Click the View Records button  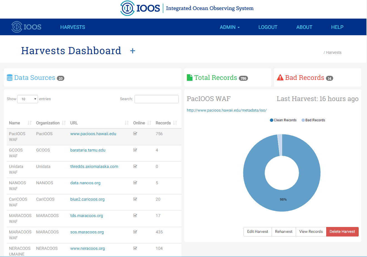[311, 232]
